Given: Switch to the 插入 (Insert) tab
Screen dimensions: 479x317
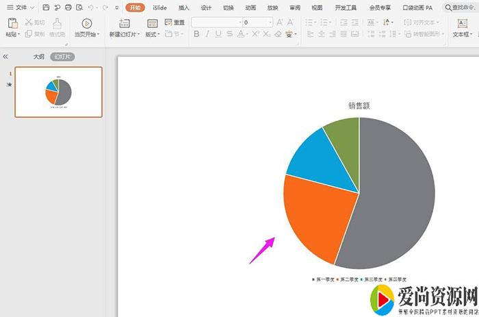Looking at the screenshot, I should point(183,8).
